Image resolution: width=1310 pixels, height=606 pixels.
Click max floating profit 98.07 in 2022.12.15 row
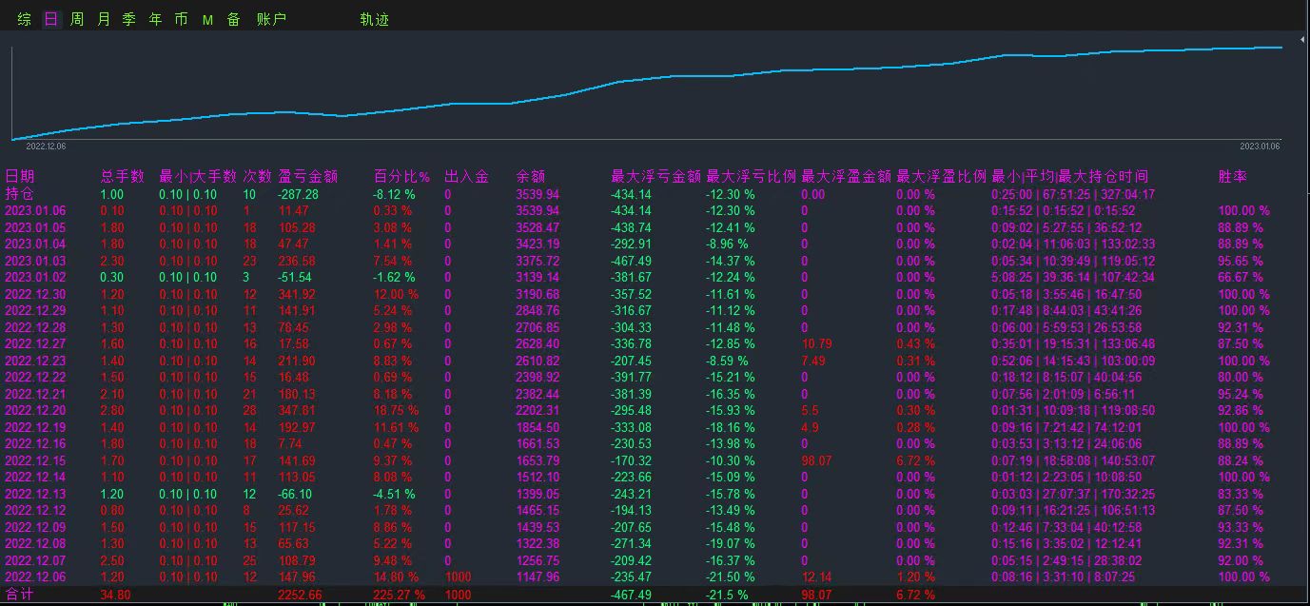(816, 460)
